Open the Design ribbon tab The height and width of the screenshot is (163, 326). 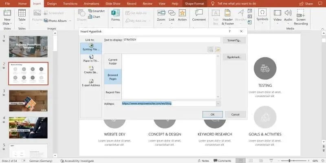point(52,4)
